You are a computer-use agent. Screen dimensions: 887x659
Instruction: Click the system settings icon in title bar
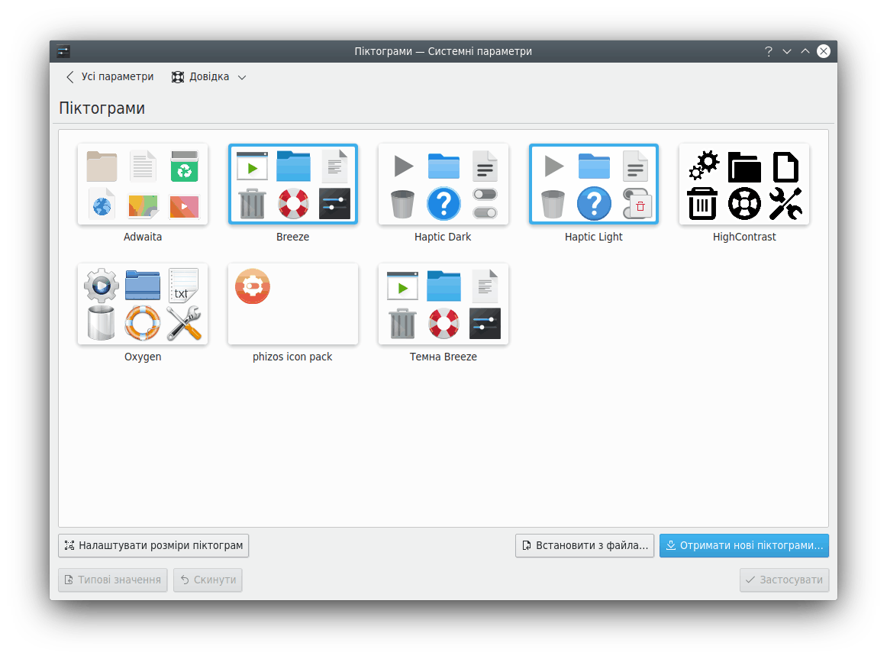pyautogui.click(x=63, y=51)
